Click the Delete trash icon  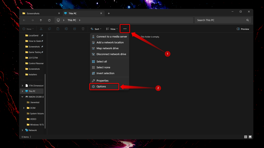[83, 29]
